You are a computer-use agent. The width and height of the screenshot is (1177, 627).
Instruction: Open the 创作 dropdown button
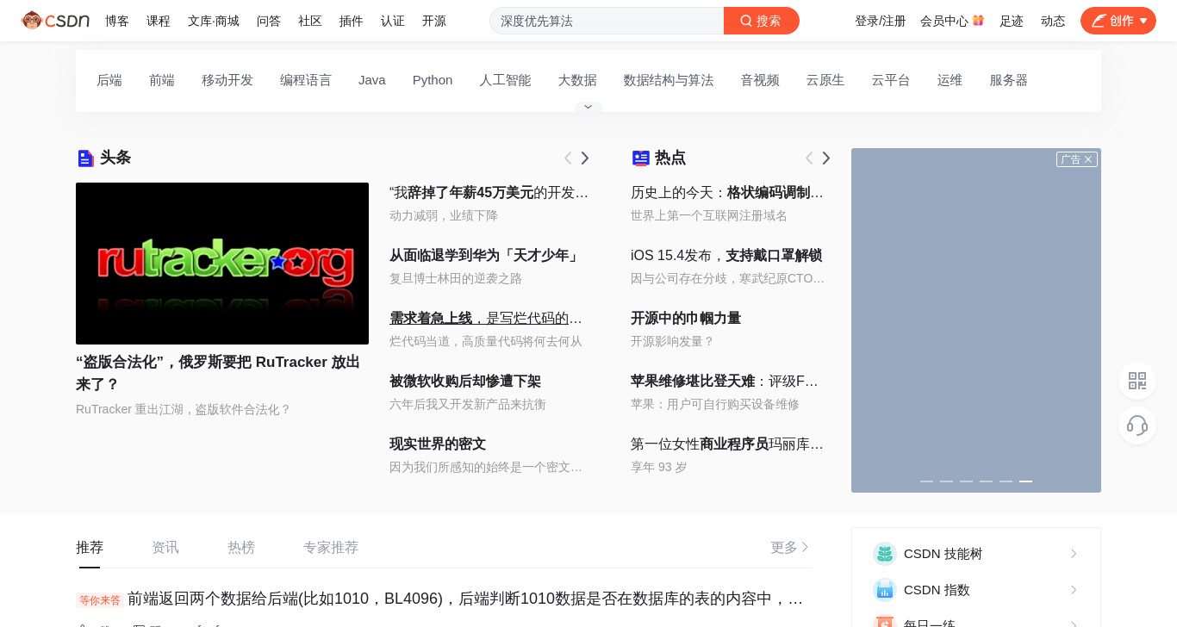(1118, 21)
